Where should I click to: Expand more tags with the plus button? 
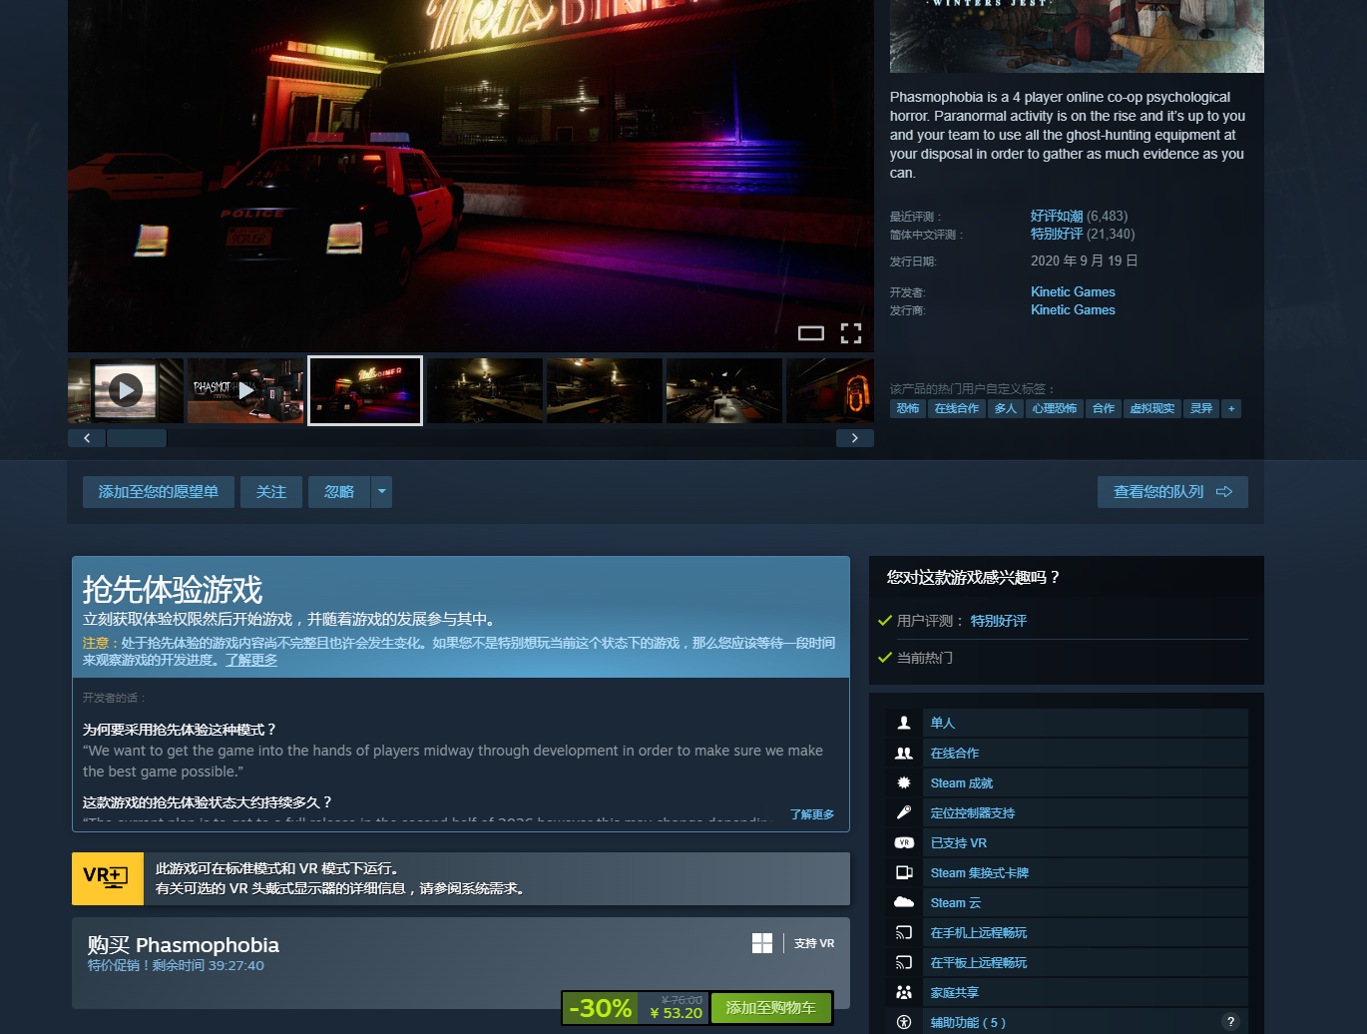[1231, 408]
